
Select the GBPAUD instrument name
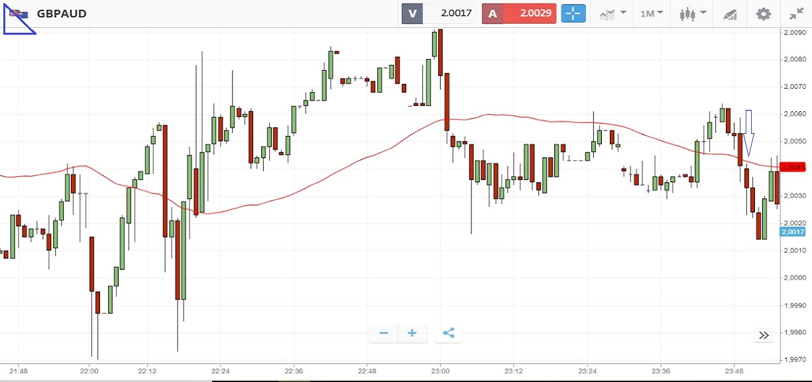(x=62, y=13)
